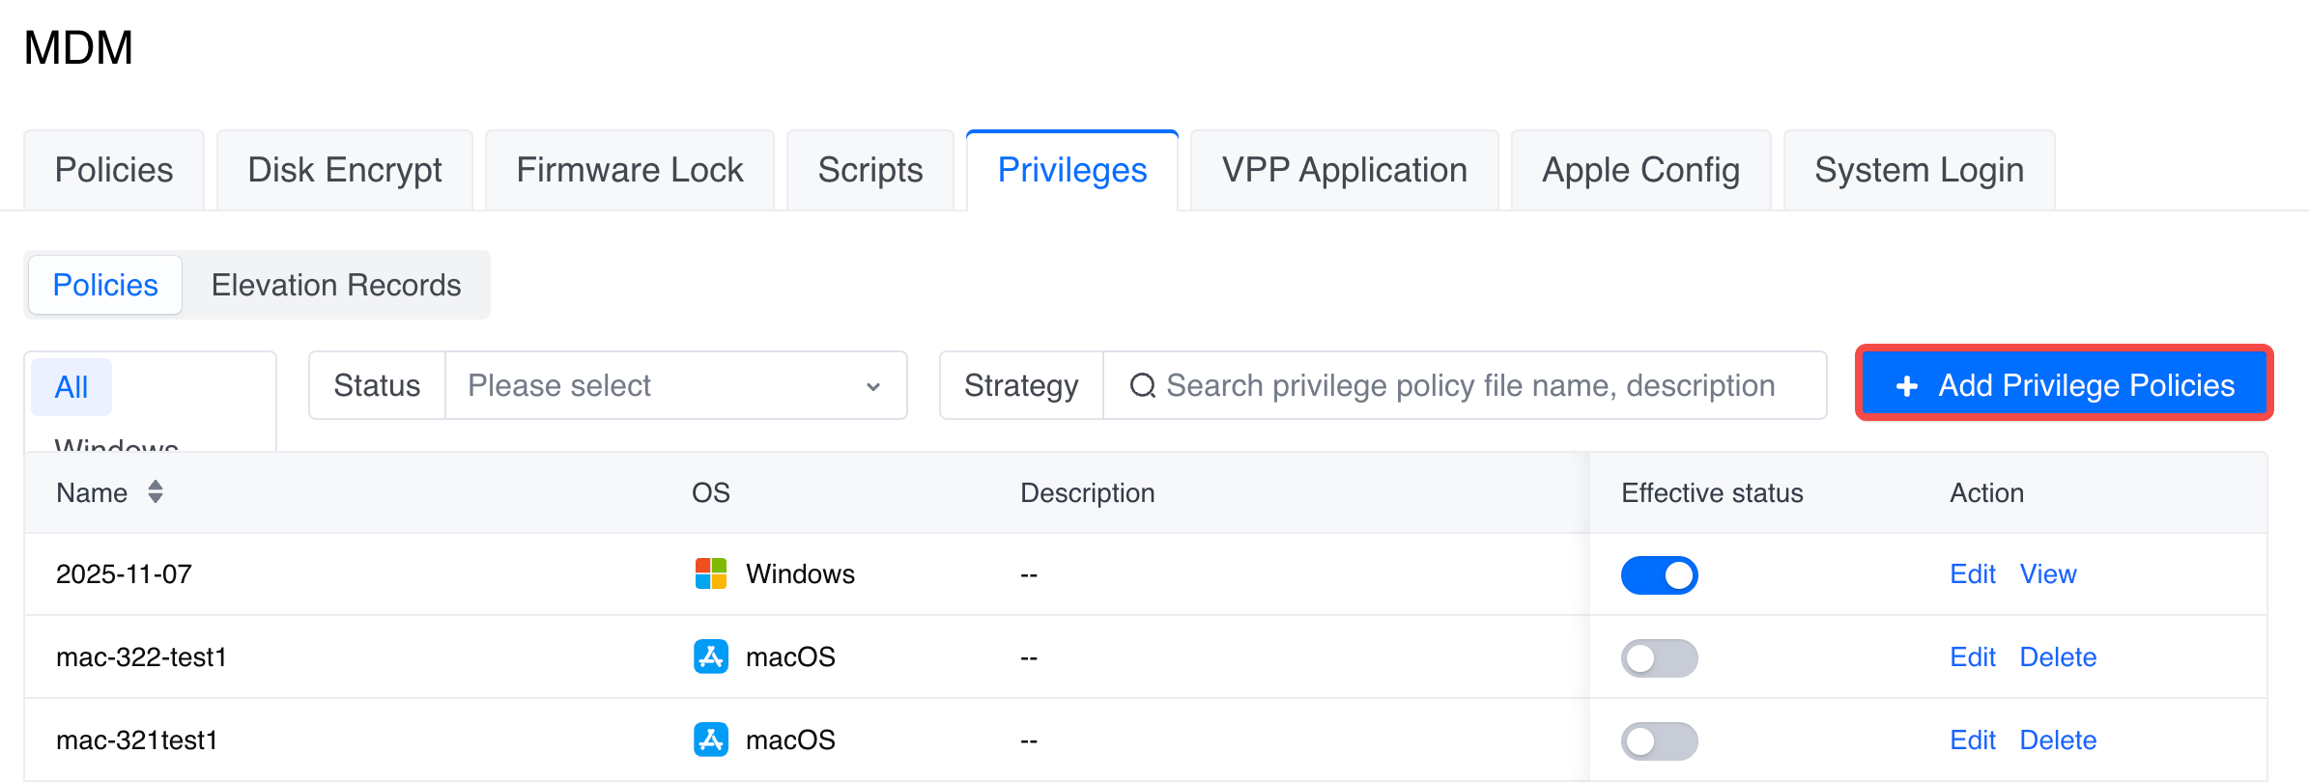Open the VPP Application tab
The image size is (2309, 782).
(x=1344, y=171)
